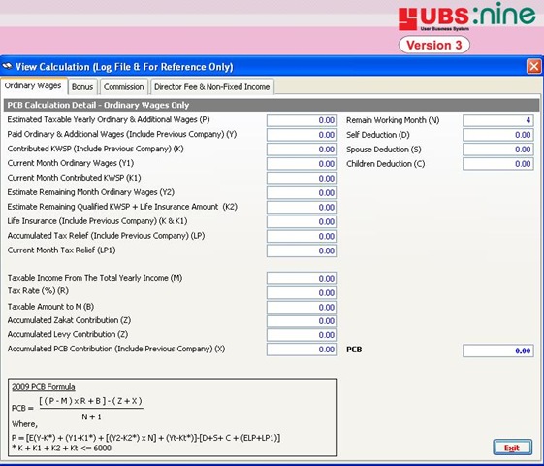Select the Estimate Remaining Qualified KWSP (K2) field
The image size is (544, 466).
(x=302, y=208)
